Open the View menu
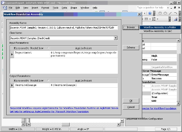This screenshot has height=132, width=182. (x=26, y=8)
